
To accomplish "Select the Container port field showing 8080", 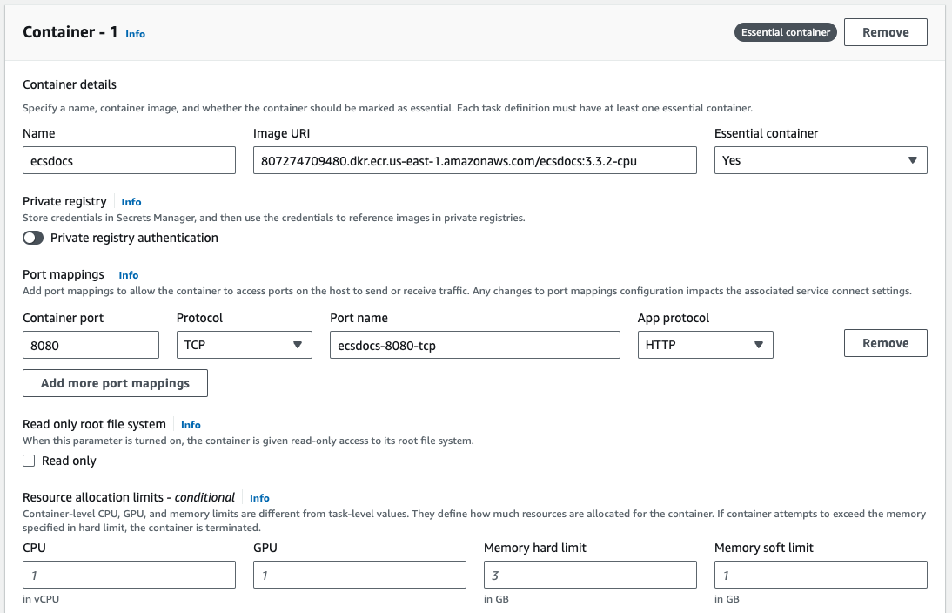I will tap(91, 345).
